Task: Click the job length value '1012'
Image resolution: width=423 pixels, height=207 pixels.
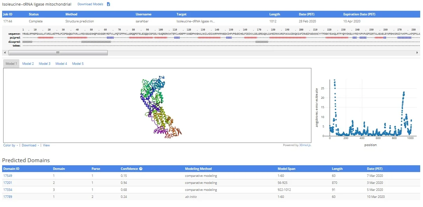Action: [x=273, y=21]
